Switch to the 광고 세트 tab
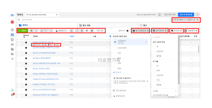The height and width of the screenshot is (108, 212). [x=108, y=25]
